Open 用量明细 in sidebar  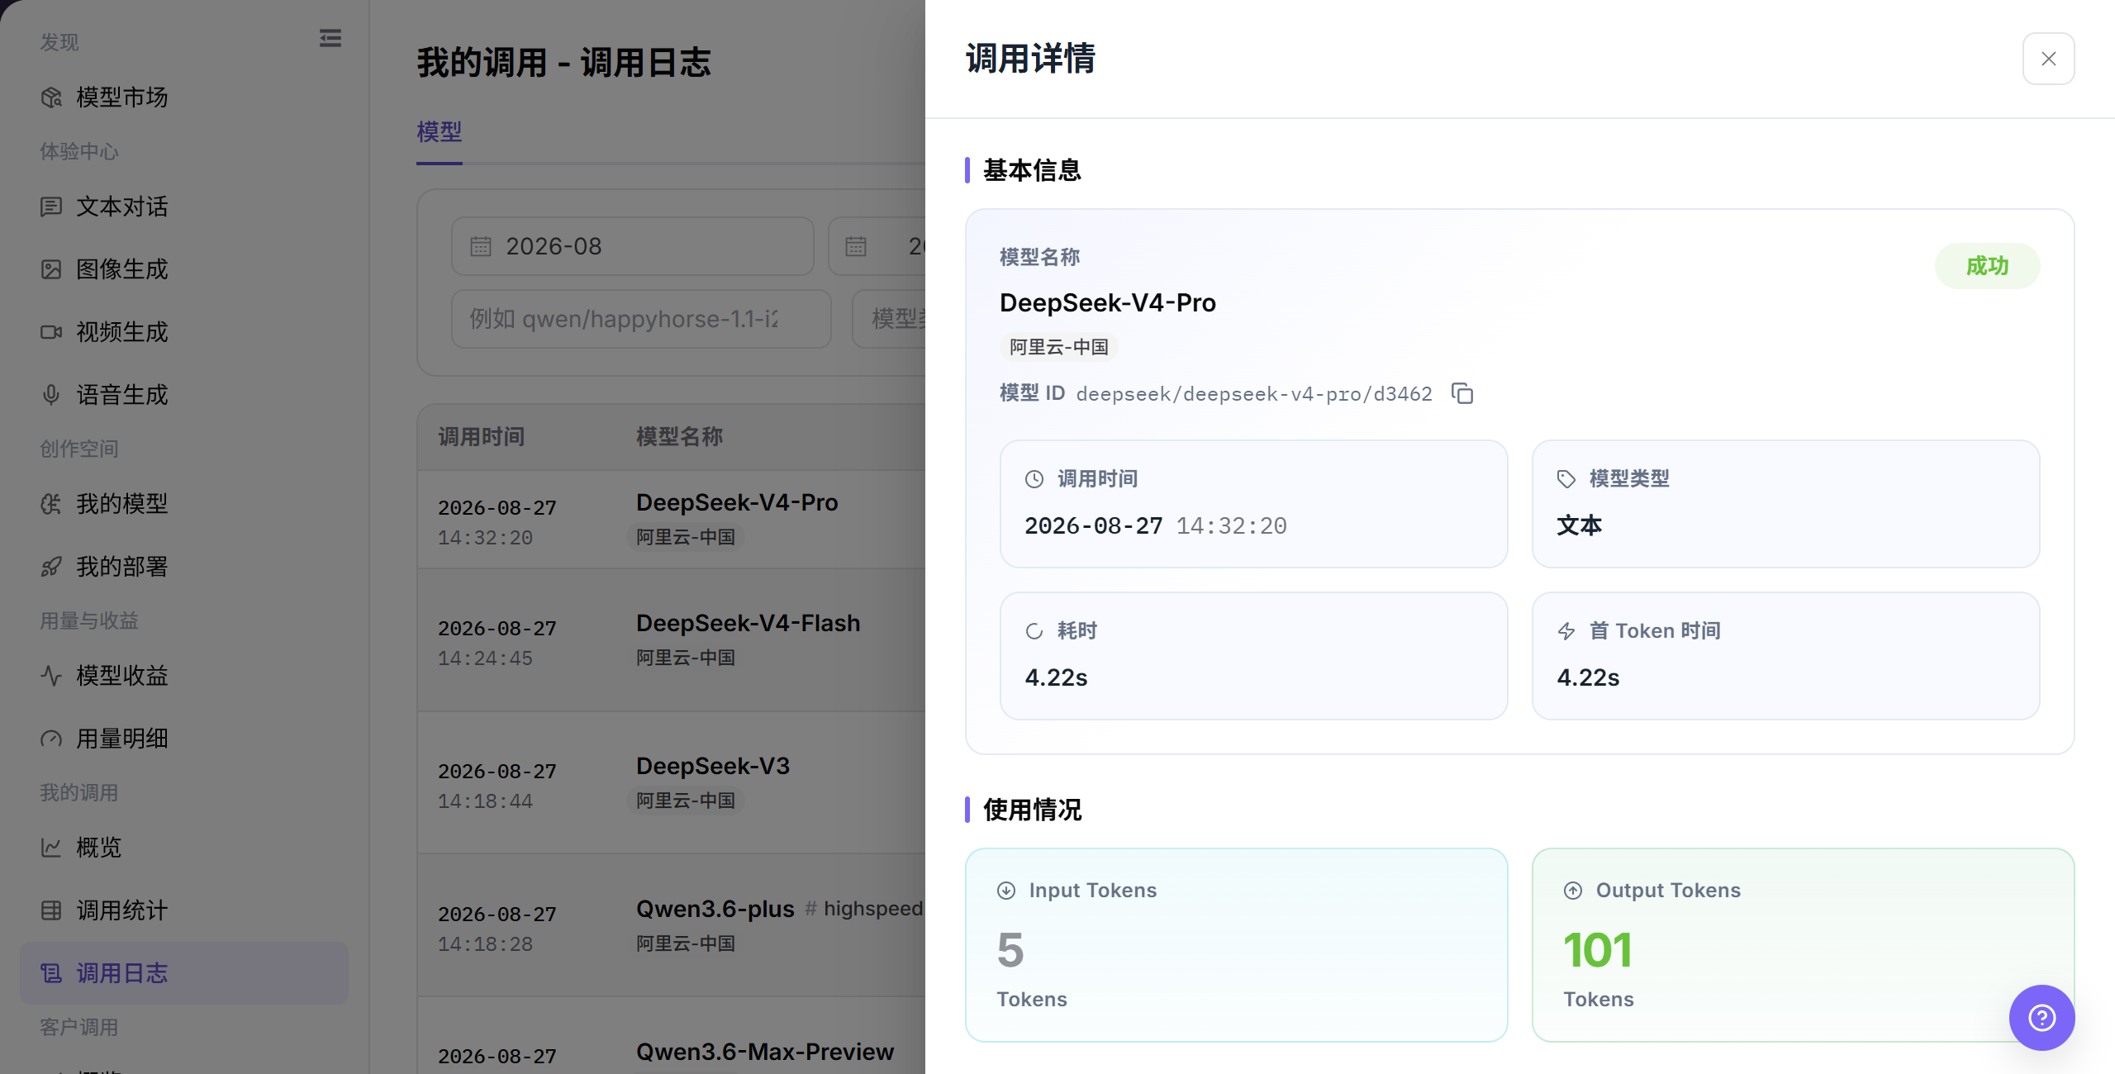[183, 739]
